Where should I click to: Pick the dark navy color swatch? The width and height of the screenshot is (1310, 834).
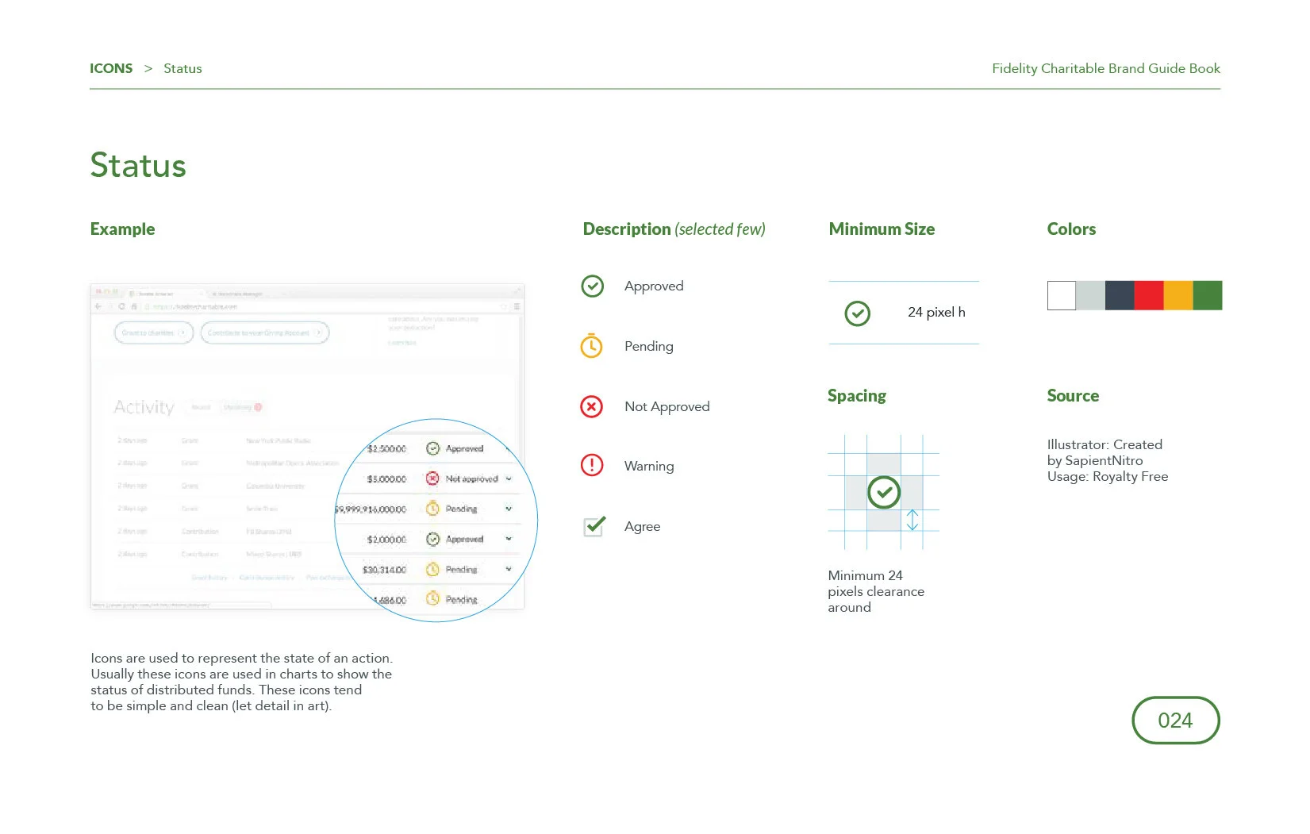[x=1120, y=295]
